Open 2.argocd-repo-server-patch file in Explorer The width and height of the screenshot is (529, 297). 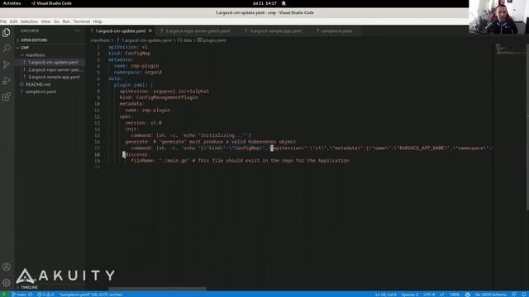pos(50,69)
